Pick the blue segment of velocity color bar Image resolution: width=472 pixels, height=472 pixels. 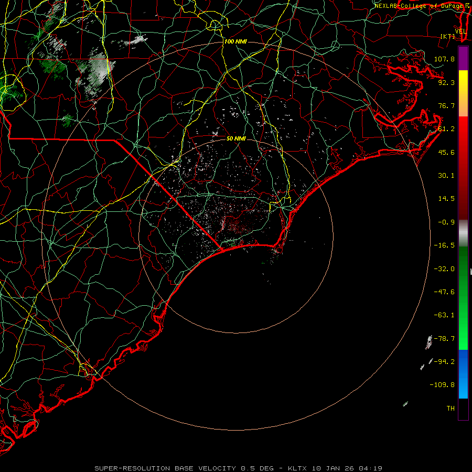pyautogui.click(x=463, y=374)
